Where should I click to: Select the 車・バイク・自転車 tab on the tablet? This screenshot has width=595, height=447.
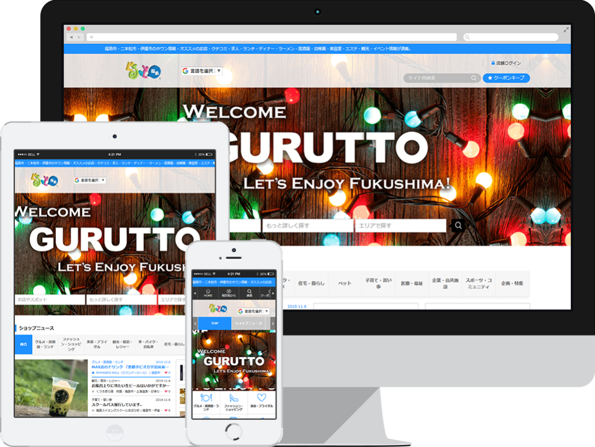pos(148,344)
